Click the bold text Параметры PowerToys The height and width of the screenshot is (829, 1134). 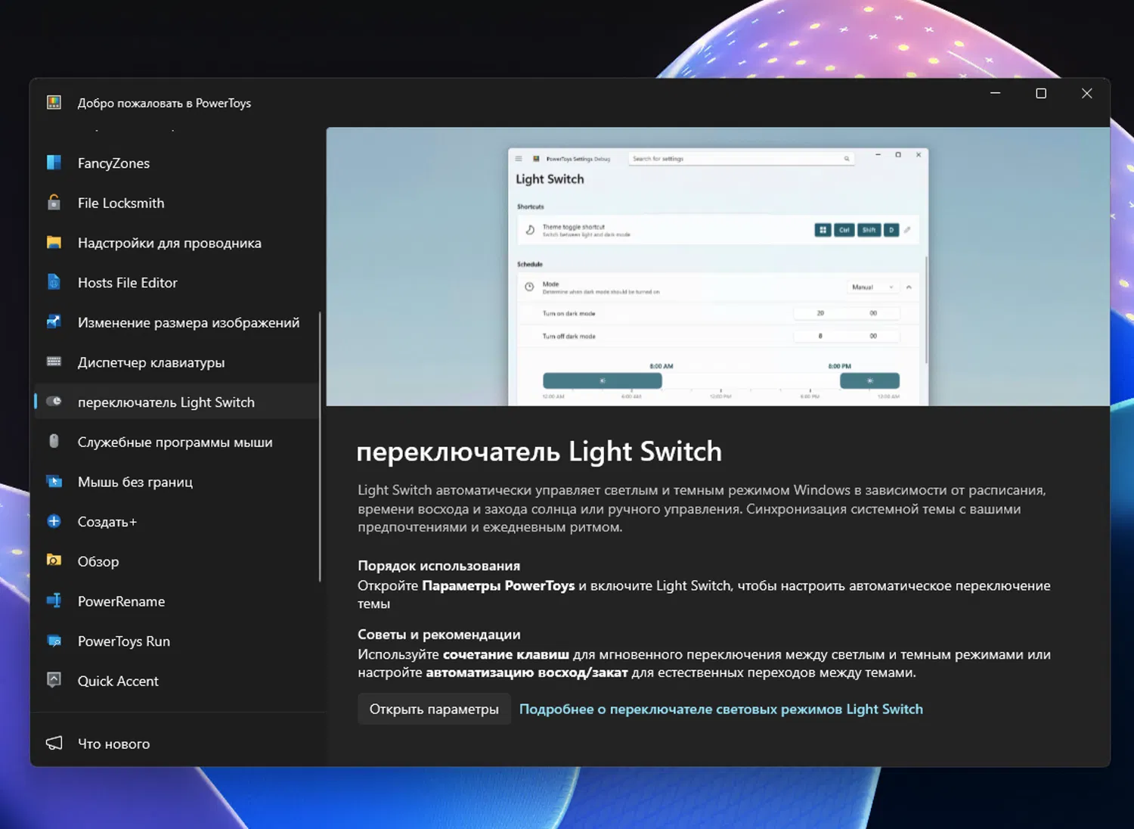(x=498, y=585)
